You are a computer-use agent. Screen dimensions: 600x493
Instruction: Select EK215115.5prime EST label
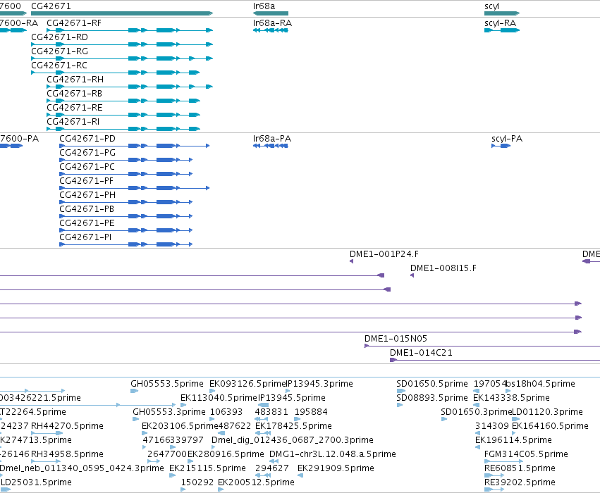[207, 468]
